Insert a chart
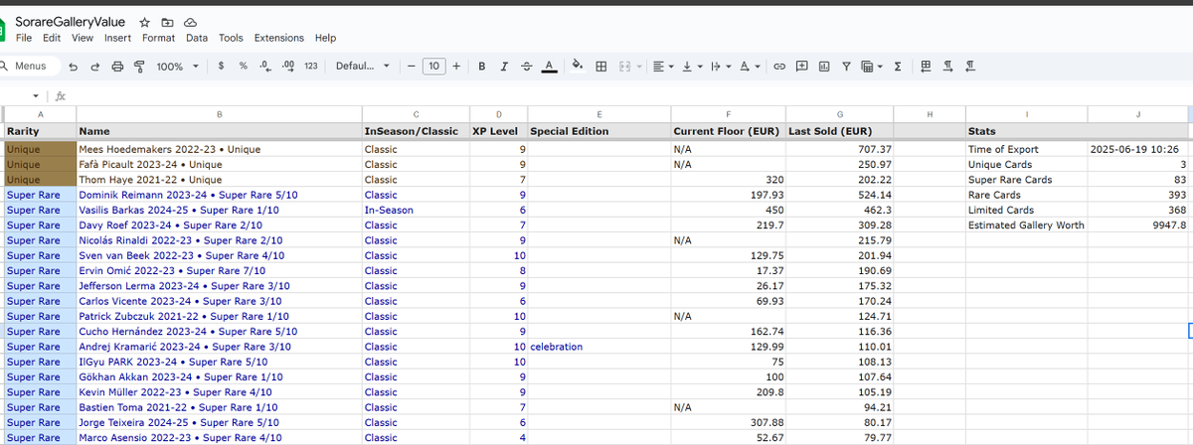This screenshot has height=445, width=1193. tap(824, 67)
